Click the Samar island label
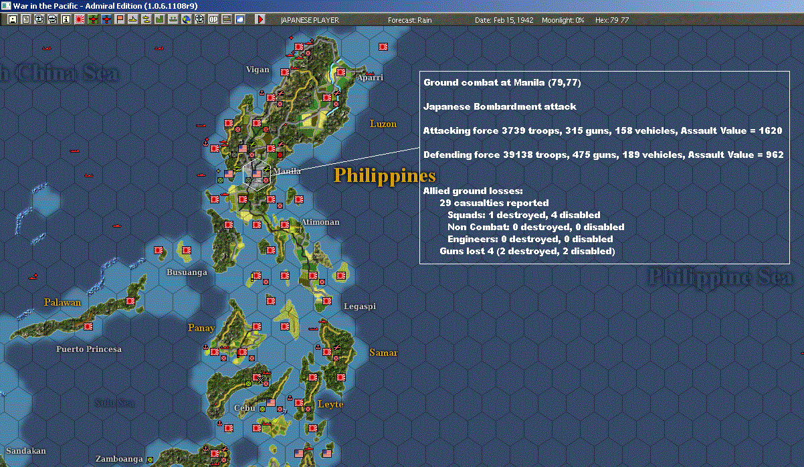This screenshot has width=804, height=467. (x=383, y=353)
